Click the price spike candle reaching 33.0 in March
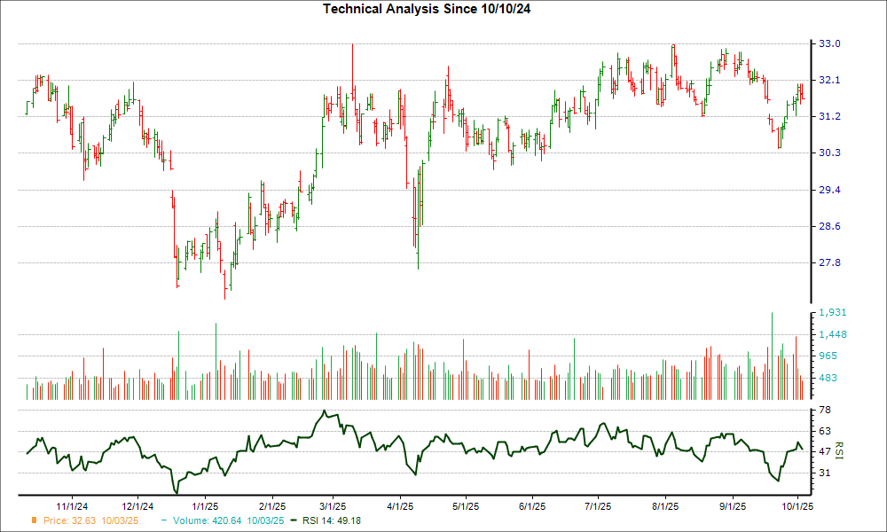Screen dimensions: 887x532 point(352,46)
